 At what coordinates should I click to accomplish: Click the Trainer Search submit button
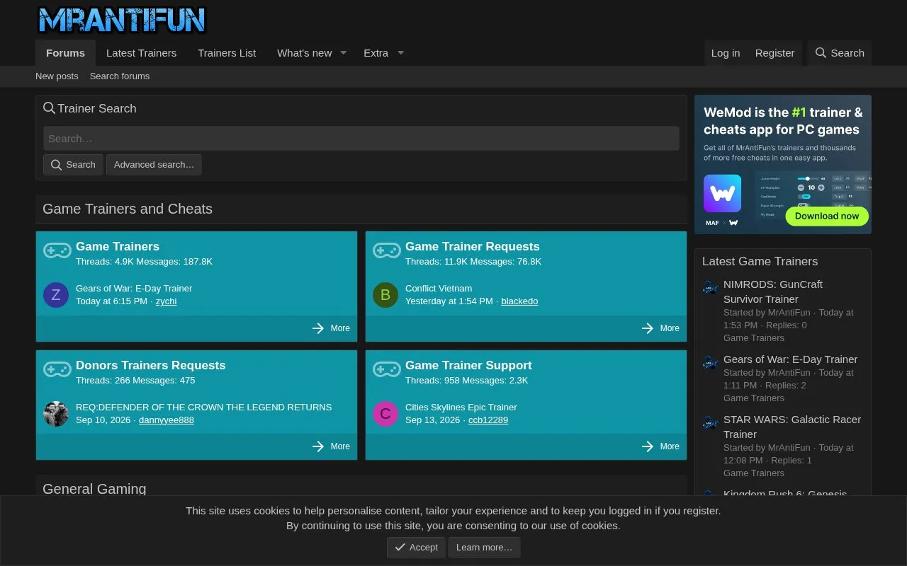73,165
